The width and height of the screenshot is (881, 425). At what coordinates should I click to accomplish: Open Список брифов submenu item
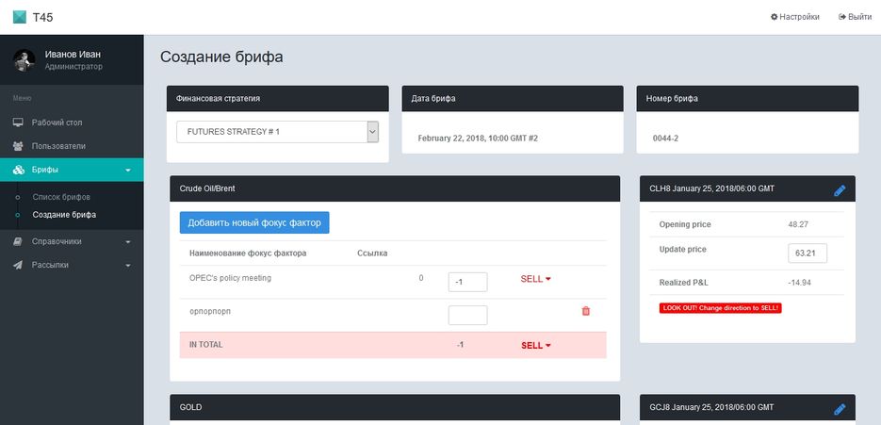tap(61, 197)
